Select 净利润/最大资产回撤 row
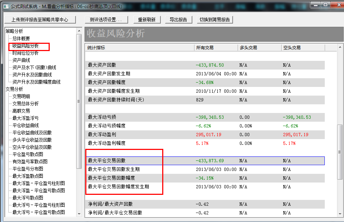 pos(205,204)
